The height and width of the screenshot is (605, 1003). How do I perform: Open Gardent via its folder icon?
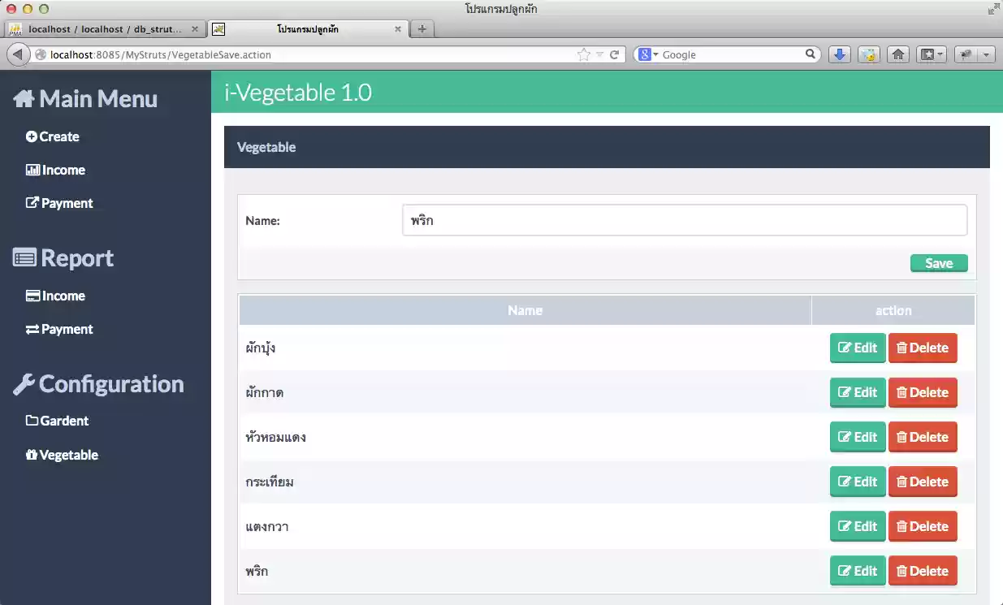[32, 421]
